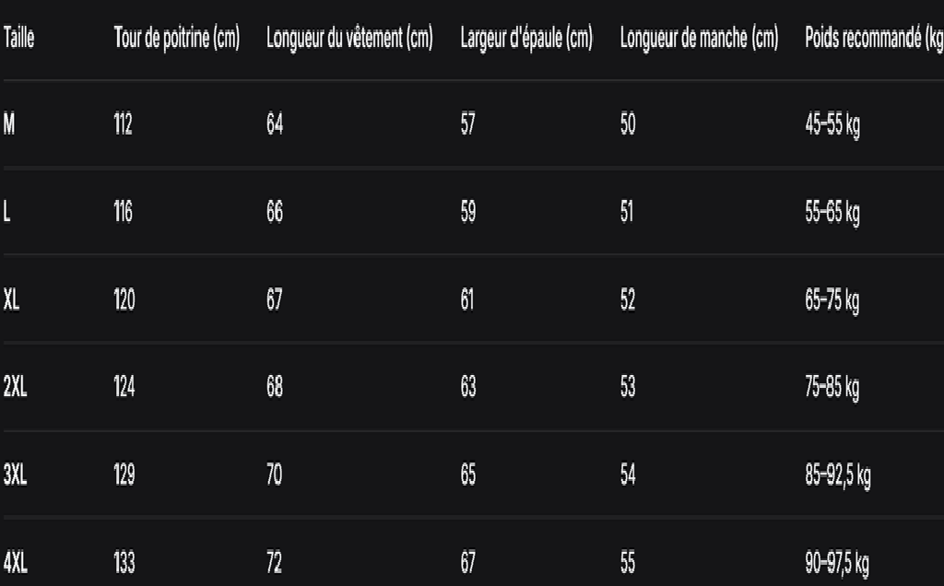This screenshot has width=944, height=586.
Task: Click the Taille column header
Action: 18,38
